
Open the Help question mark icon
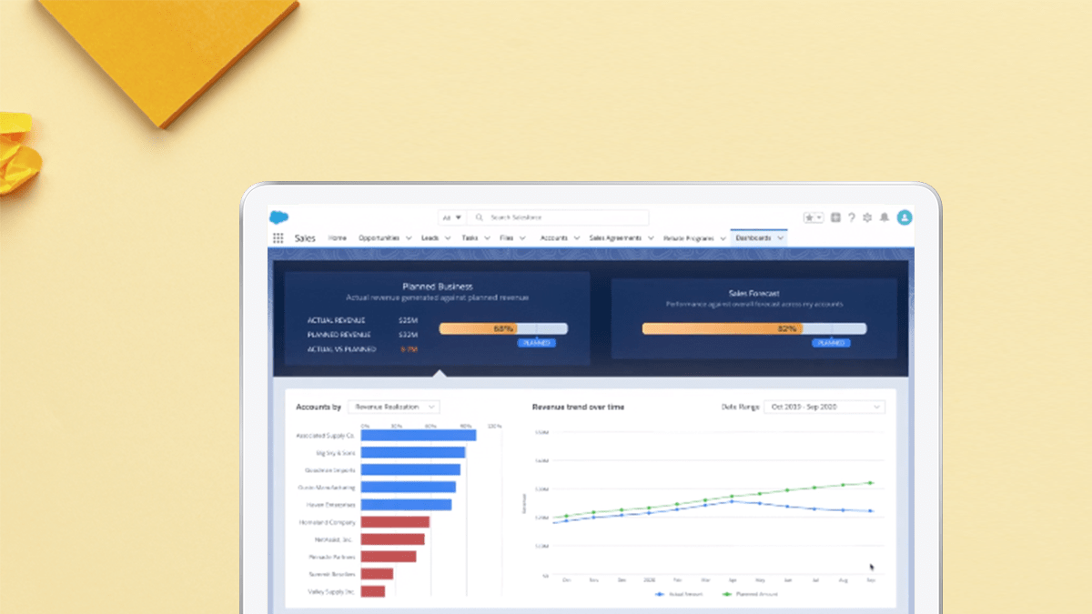[851, 217]
